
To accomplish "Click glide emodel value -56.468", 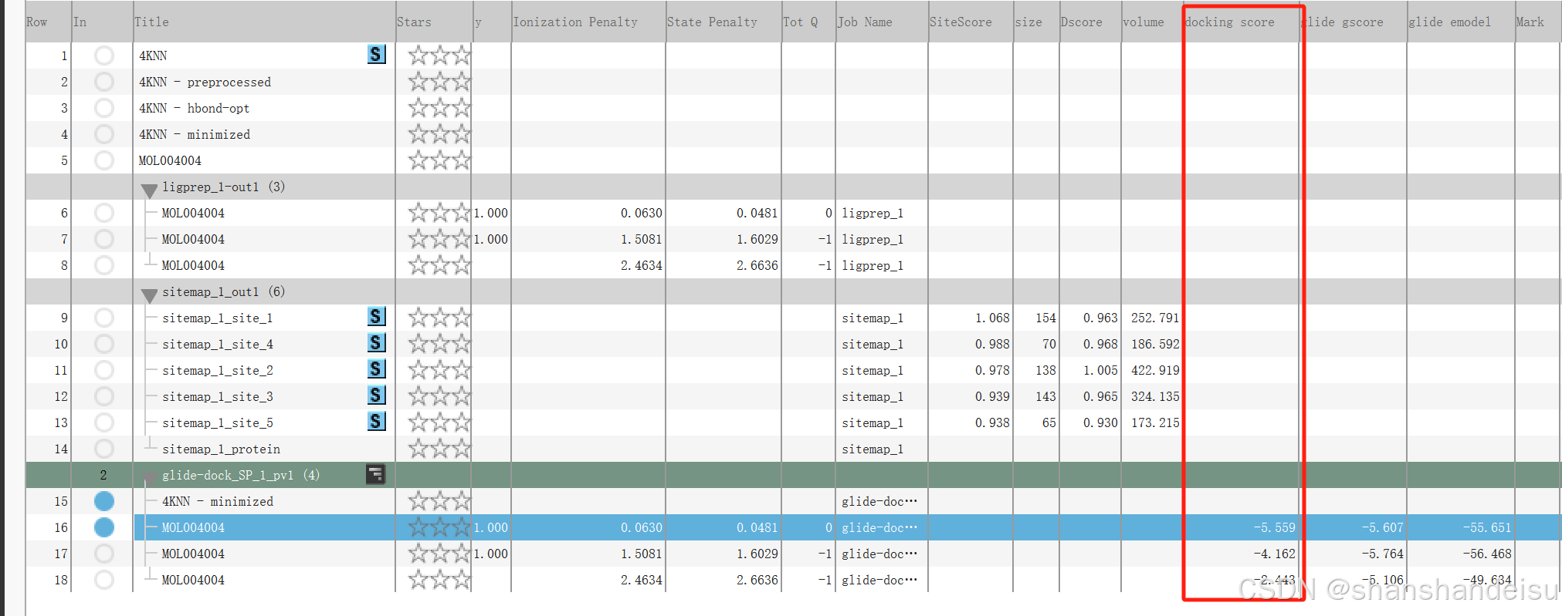I will [x=1487, y=554].
